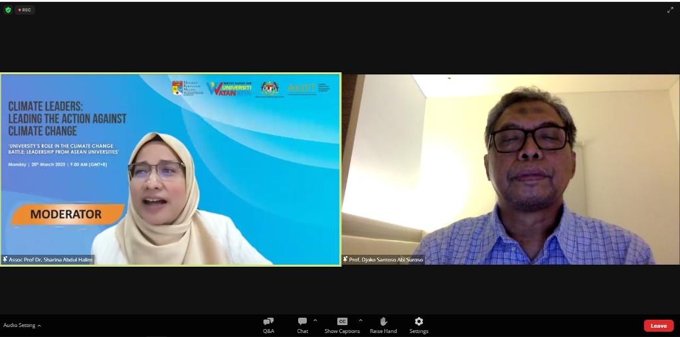Screen dimensions: 680x337
Task: Click the green encryption shield icon
Action: [x=8, y=10]
